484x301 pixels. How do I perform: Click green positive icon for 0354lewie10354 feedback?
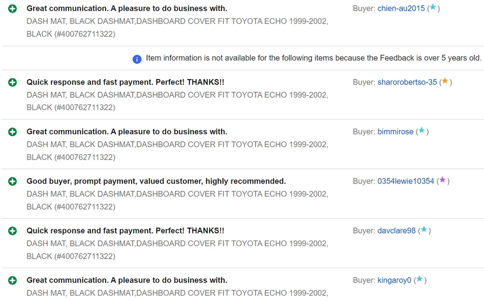click(x=13, y=182)
